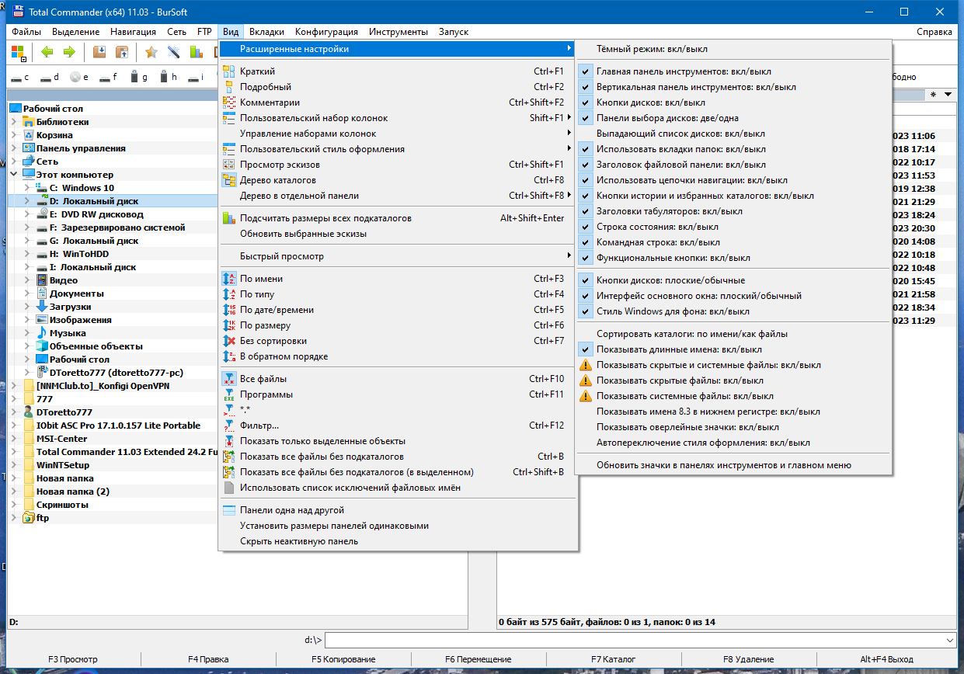Click the green back arrow toolbar icon
The image size is (964, 674).
[47, 52]
